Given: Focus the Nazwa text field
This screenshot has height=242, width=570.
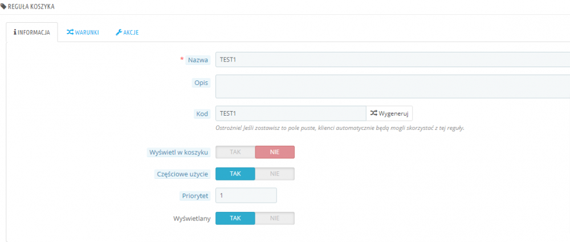Looking at the screenshot, I should click(x=392, y=59).
